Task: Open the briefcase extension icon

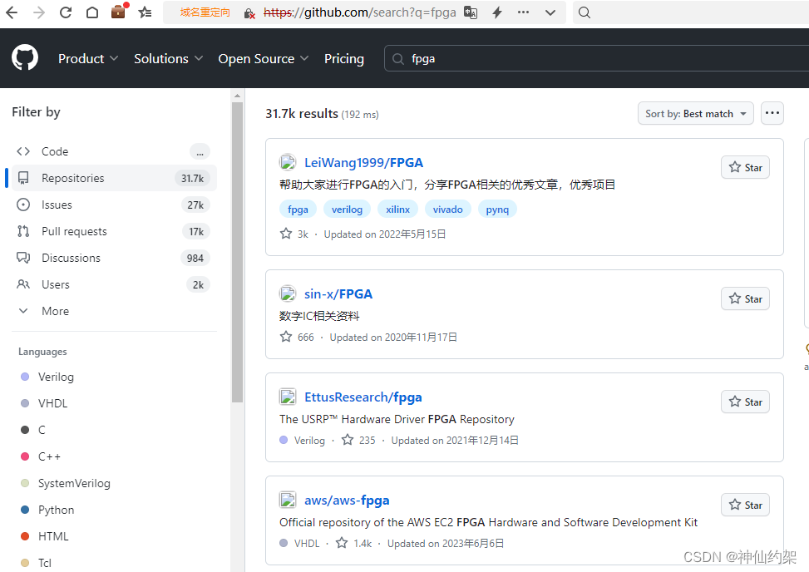Action: [x=119, y=11]
